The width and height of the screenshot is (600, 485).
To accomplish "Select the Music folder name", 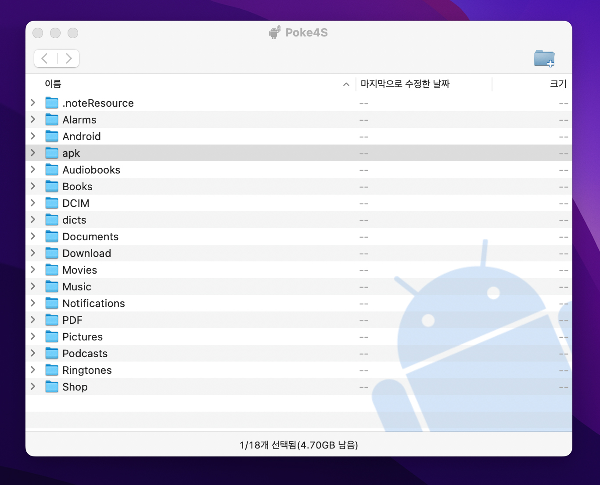I will (x=77, y=287).
